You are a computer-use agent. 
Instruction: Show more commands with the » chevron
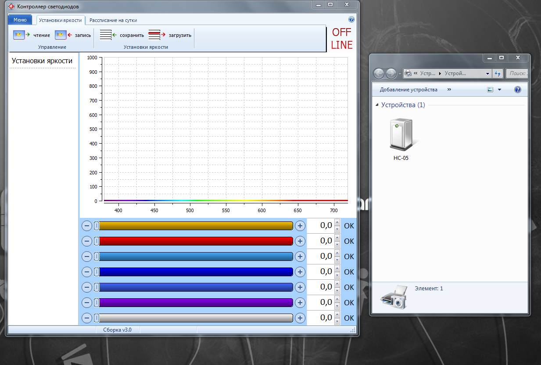(449, 90)
